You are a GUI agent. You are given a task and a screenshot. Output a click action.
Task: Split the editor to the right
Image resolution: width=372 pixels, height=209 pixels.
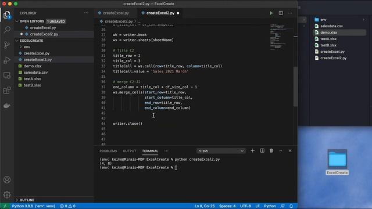[x=281, y=13]
